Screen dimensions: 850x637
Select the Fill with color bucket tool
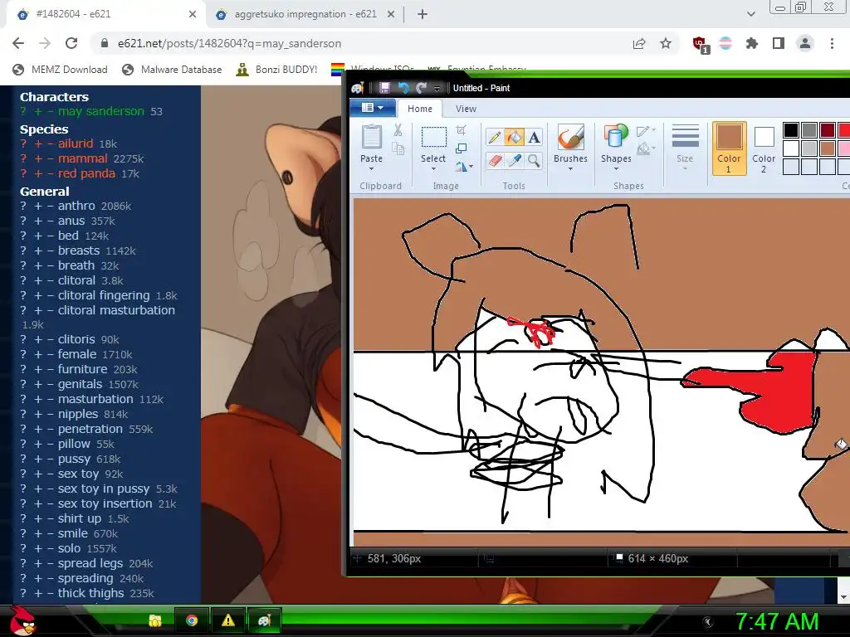514,138
